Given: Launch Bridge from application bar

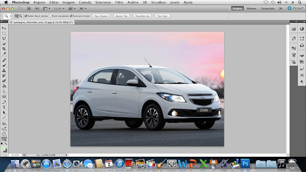Looking at the screenshot, I should click(29, 9).
